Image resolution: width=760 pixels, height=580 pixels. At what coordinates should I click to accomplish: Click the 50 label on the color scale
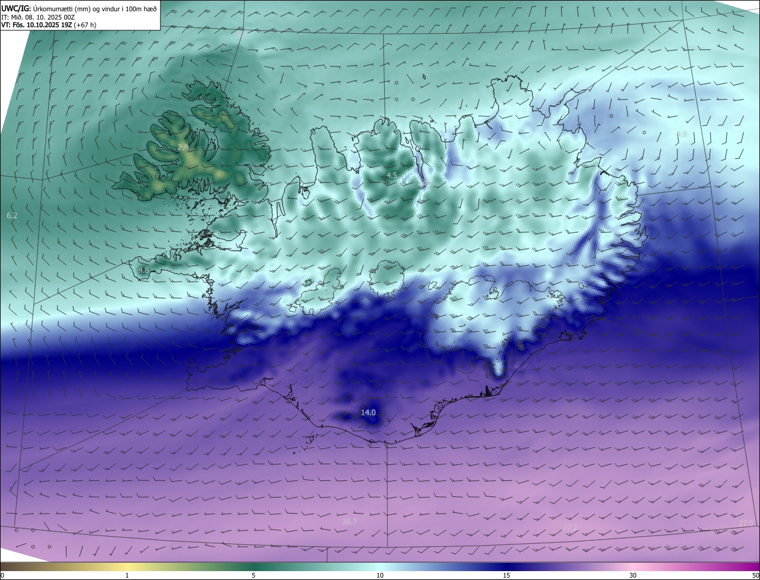755,575
